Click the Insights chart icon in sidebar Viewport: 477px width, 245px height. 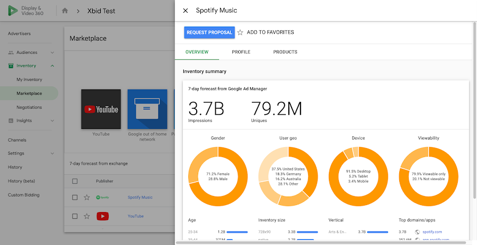pyautogui.click(x=11, y=121)
